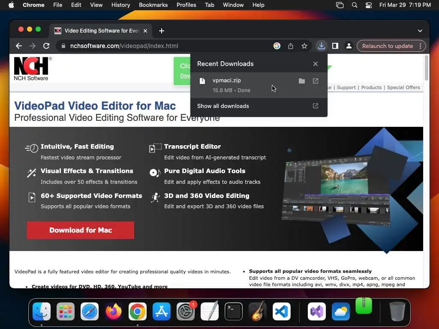Open App Store from the Dock
This screenshot has height=329, width=439.
coord(162,311)
